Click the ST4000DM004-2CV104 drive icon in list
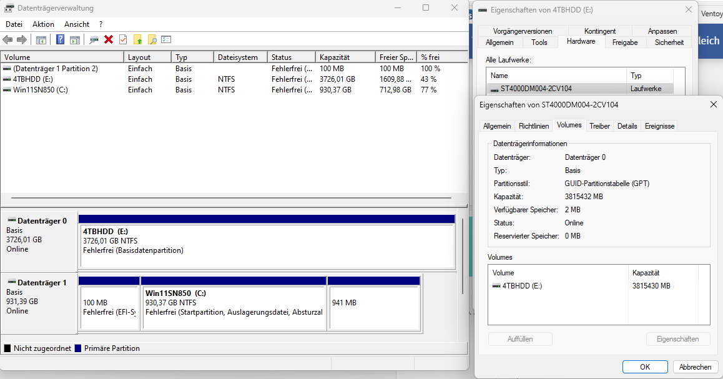This screenshot has width=723, height=379. coord(494,89)
